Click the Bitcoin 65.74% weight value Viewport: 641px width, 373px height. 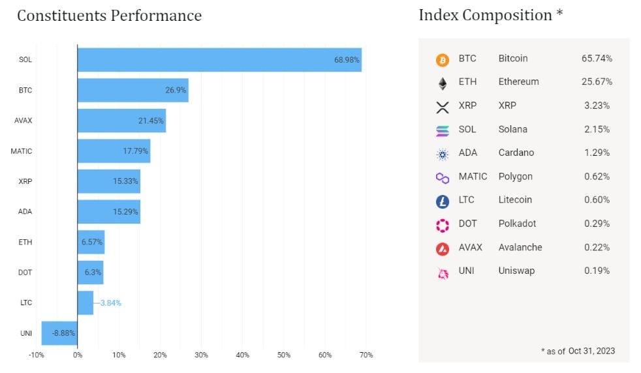click(x=597, y=59)
